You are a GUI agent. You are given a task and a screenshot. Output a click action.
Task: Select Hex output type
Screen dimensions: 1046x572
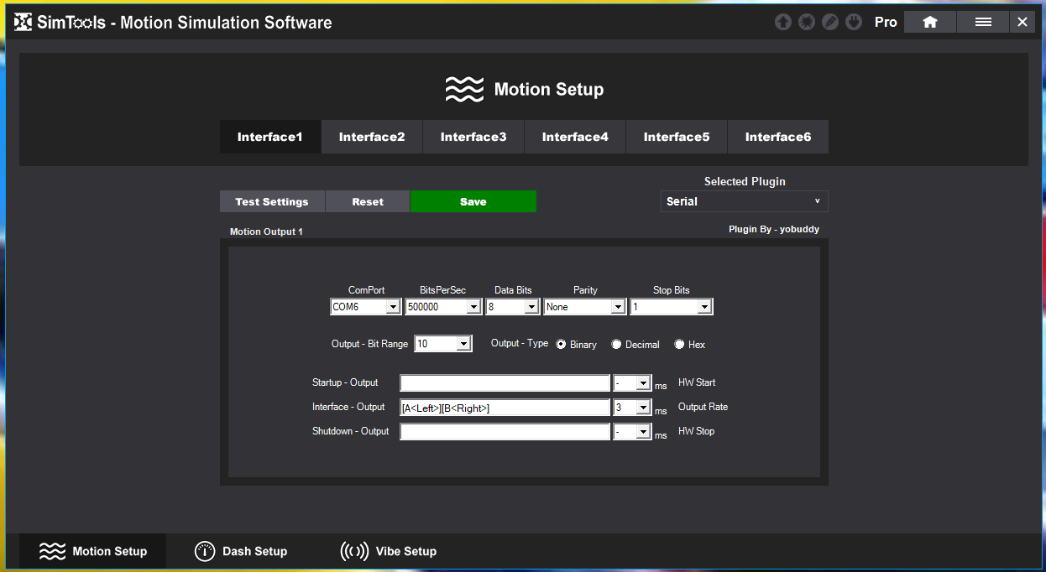pos(690,345)
